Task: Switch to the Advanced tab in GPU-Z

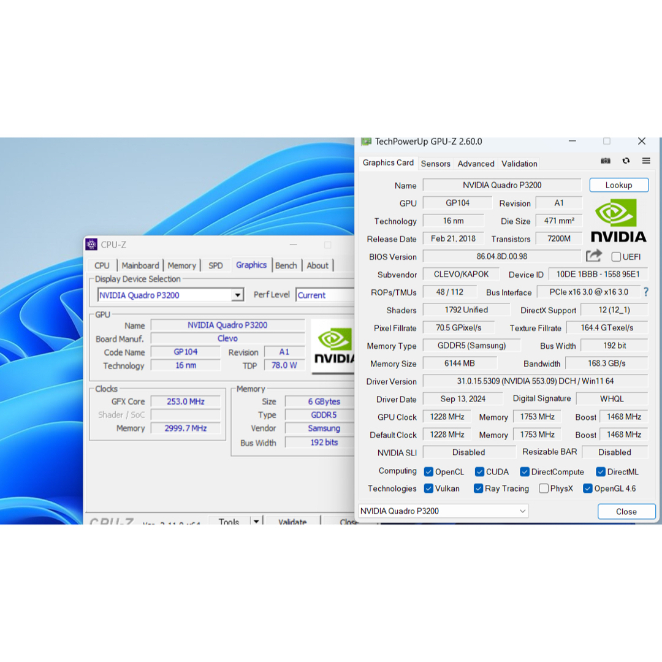Action: click(x=476, y=164)
